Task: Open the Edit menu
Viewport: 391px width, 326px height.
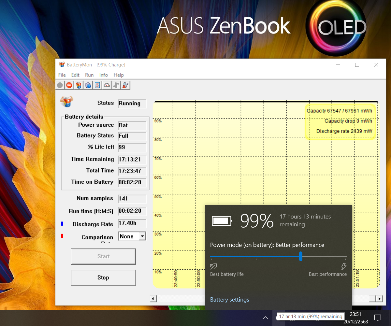Action: pos(75,75)
